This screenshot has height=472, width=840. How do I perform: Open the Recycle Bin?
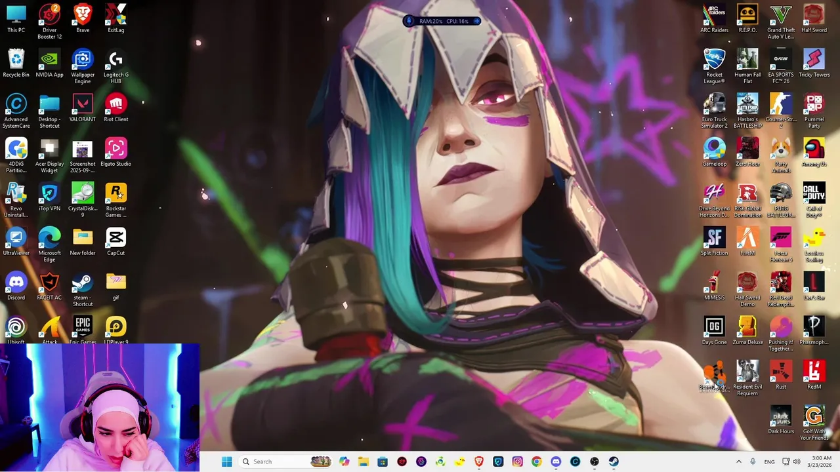pos(16,64)
